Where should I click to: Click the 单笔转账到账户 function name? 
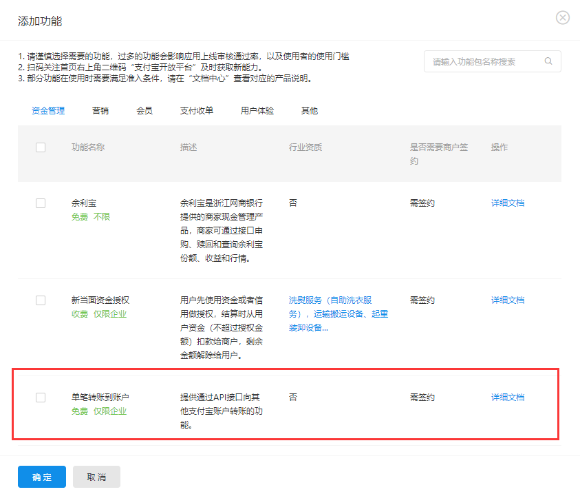(x=100, y=398)
